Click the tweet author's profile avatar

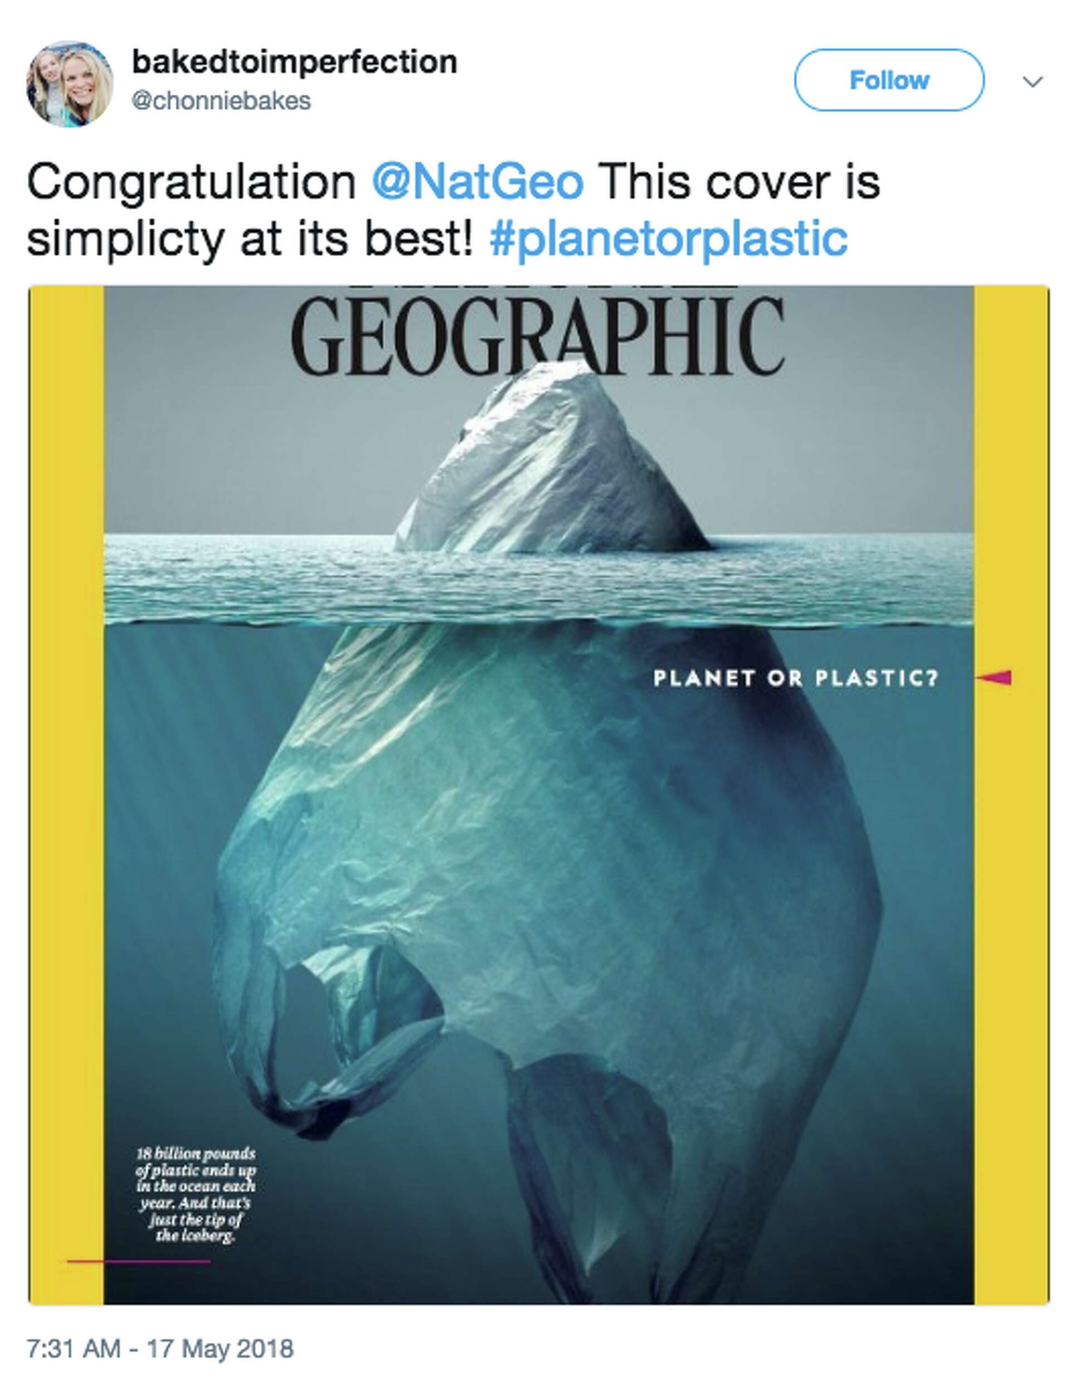point(70,84)
